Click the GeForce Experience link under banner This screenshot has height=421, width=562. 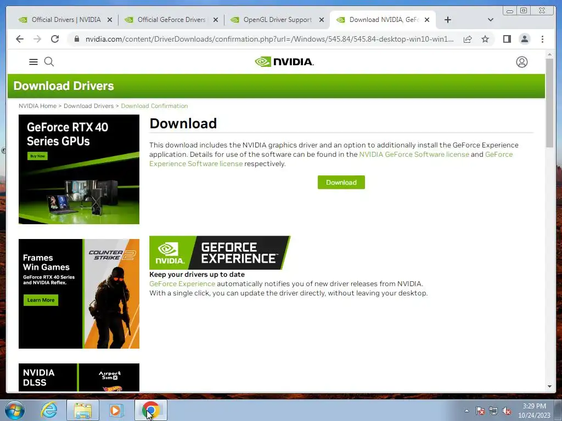[182, 284]
